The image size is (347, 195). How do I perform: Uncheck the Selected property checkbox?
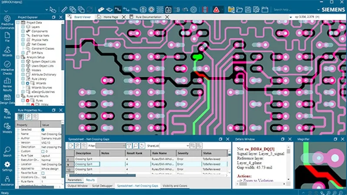(x=43, y=130)
